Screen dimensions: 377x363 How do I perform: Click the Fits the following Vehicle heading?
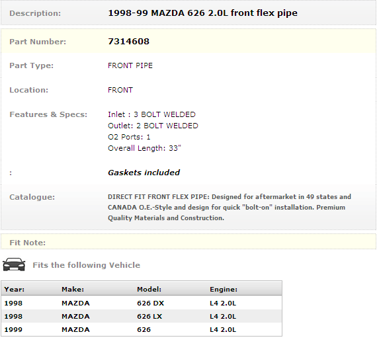87,265
